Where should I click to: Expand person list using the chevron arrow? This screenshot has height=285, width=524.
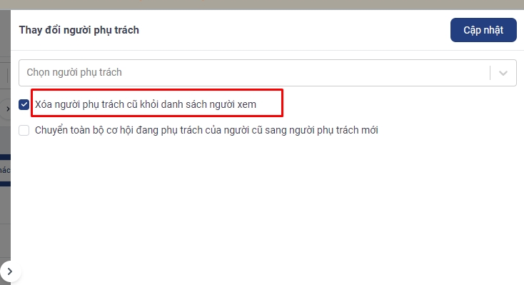pyautogui.click(x=503, y=73)
